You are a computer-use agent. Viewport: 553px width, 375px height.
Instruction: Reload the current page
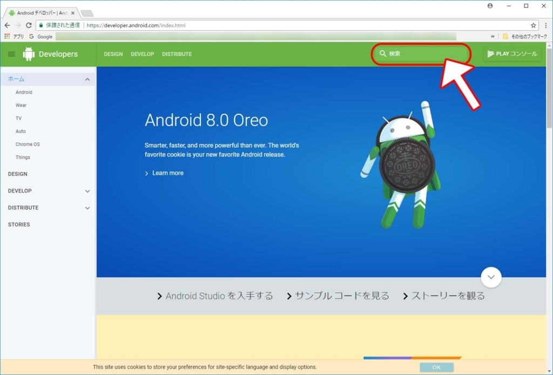(29, 25)
